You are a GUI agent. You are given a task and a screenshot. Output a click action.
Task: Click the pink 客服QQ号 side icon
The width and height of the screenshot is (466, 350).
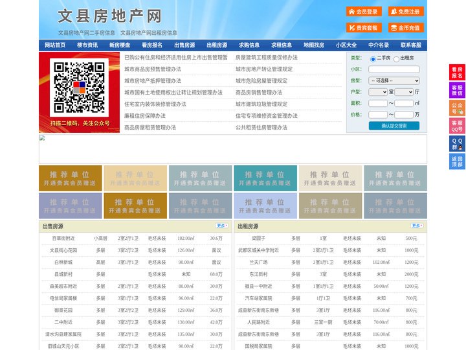[457, 126]
